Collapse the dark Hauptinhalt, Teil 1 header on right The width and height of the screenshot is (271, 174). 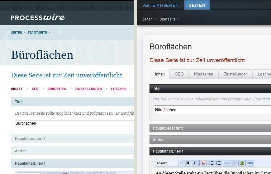pos(210,151)
